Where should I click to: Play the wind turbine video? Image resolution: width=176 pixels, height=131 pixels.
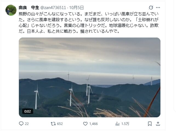click(90, 77)
